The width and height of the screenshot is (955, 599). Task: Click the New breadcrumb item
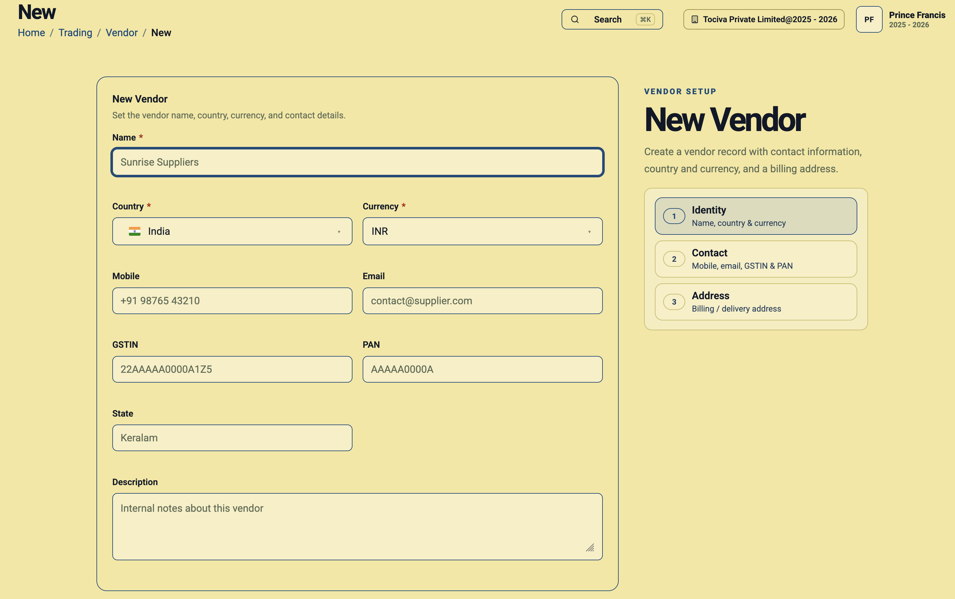tap(161, 32)
